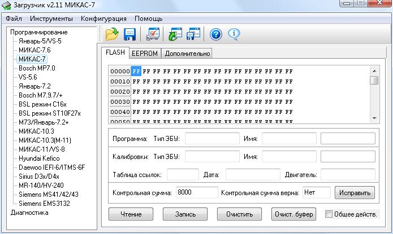
Task: Click the blue dual-windows toolbar icon
Action: [193, 34]
